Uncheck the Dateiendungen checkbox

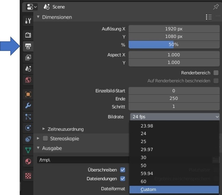[123, 179]
